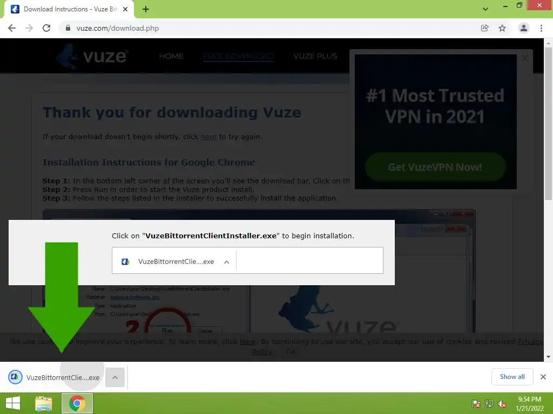Open the Windows Start menu

pyautogui.click(x=13, y=403)
